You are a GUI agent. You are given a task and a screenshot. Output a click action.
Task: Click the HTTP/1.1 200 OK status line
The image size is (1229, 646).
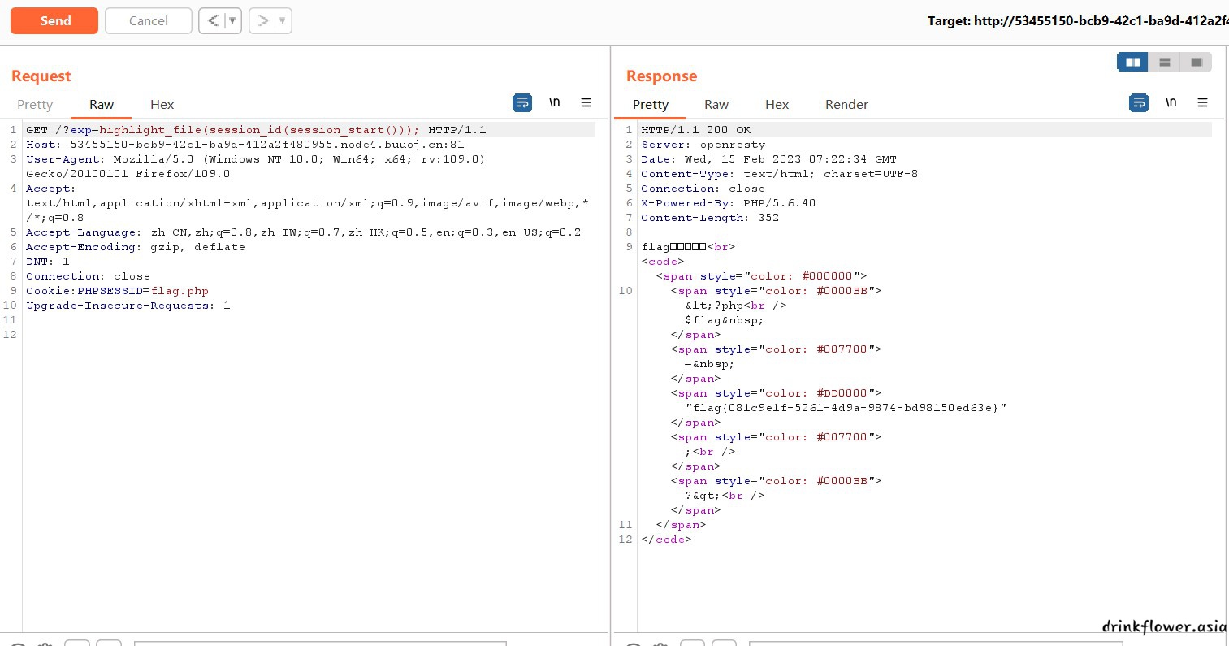[695, 129]
